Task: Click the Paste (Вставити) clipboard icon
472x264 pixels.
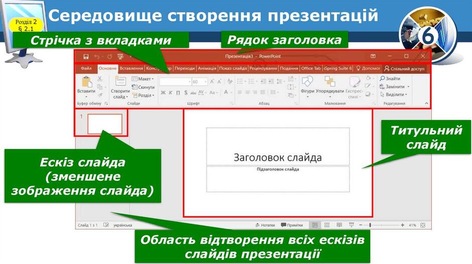Action: pos(86,82)
